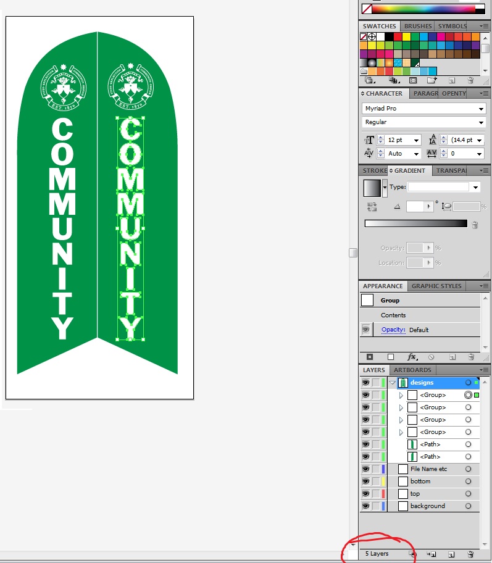The image size is (492, 563).
Task: Toggle lock for top layer
Action: click(x=376, y=494)
